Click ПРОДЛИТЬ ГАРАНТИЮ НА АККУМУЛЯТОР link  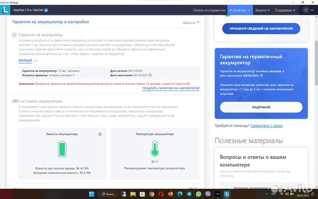[171, 88]
